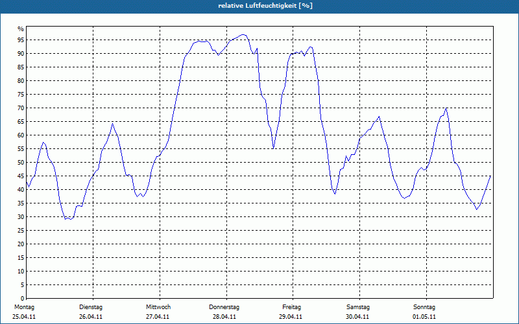
Task: Select the y-axis value 55
Action: pos(21,149)
